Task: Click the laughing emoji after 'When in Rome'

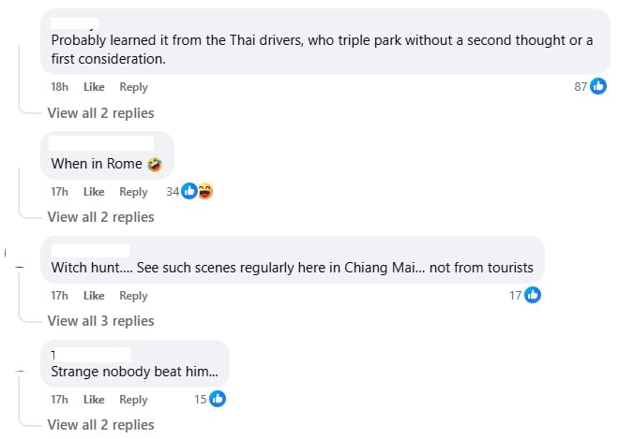Action: (155, 164)
